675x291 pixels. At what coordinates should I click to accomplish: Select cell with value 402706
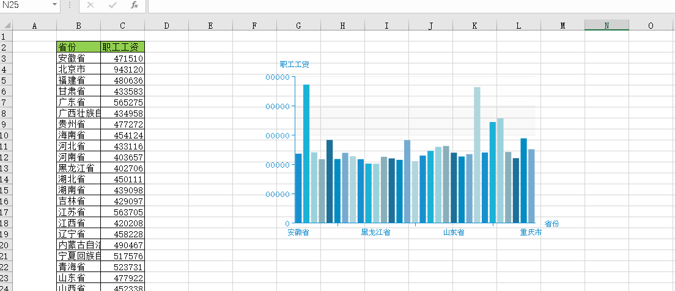[x=123, y=168]
